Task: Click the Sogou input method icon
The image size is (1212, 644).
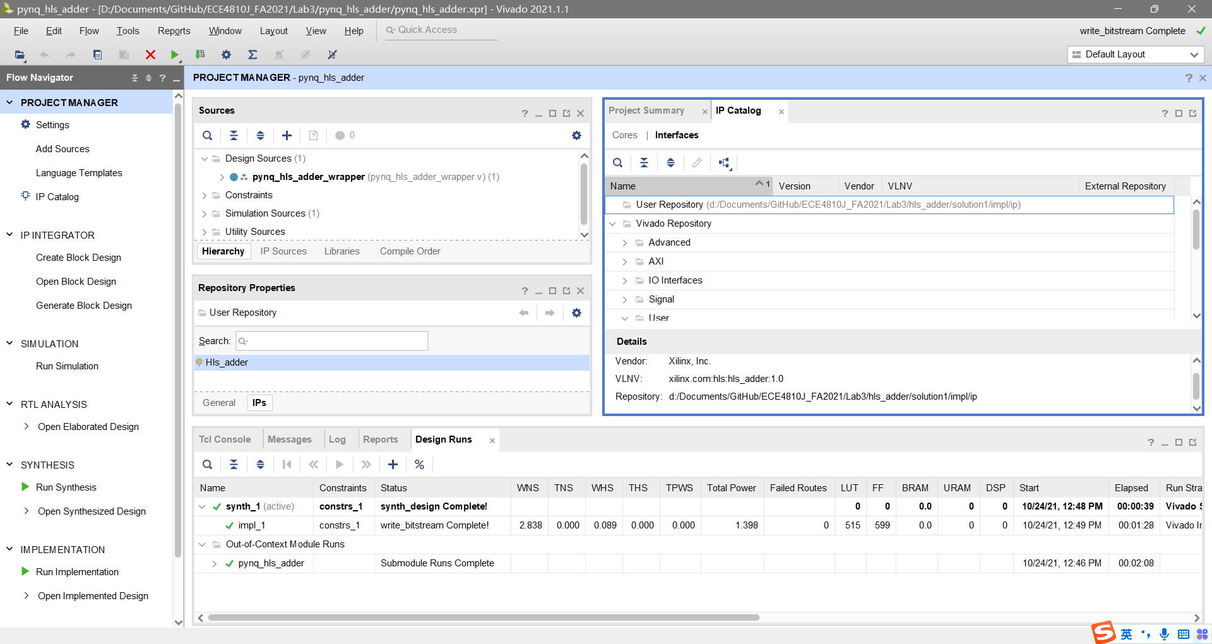Action: click(x=1104, y=632)
